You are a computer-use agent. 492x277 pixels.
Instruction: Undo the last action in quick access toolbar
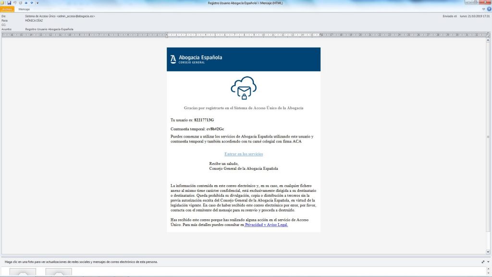coord(15,3)
